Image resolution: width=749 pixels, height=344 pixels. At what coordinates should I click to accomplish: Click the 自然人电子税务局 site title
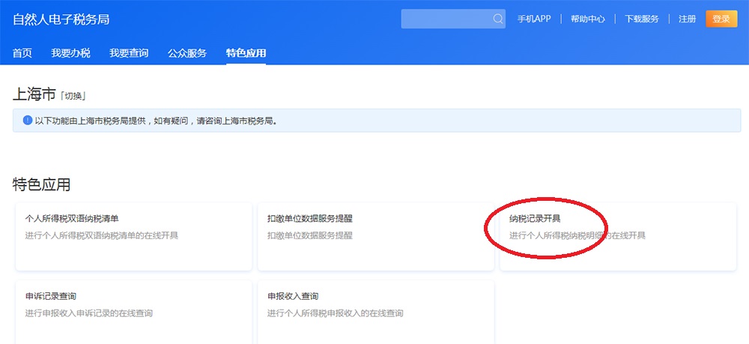(x=61, y=19)
